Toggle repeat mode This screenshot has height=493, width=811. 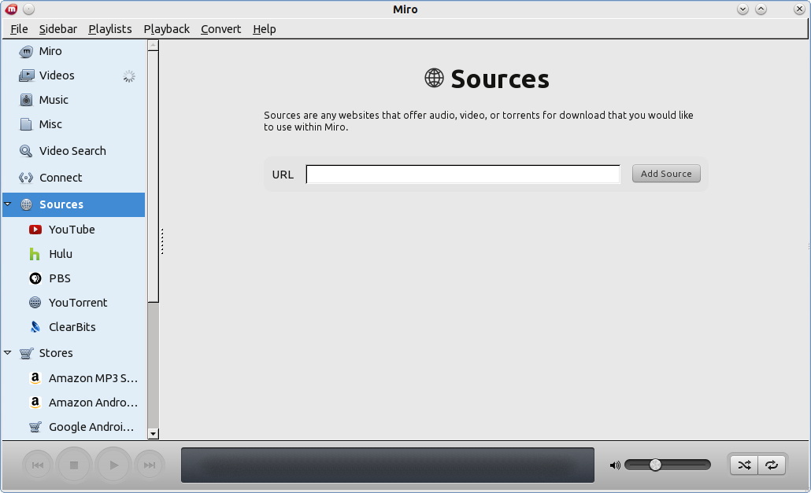pyautogui.click(x=772, y=465)
